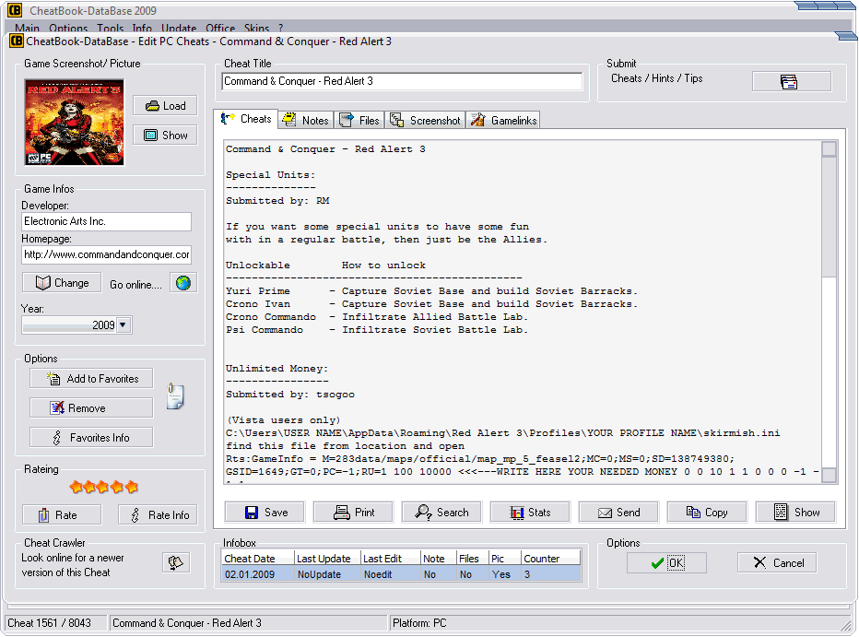Screen dimensions: 859x637
Task: Copy the cheat text
Action: coord(707,513)
